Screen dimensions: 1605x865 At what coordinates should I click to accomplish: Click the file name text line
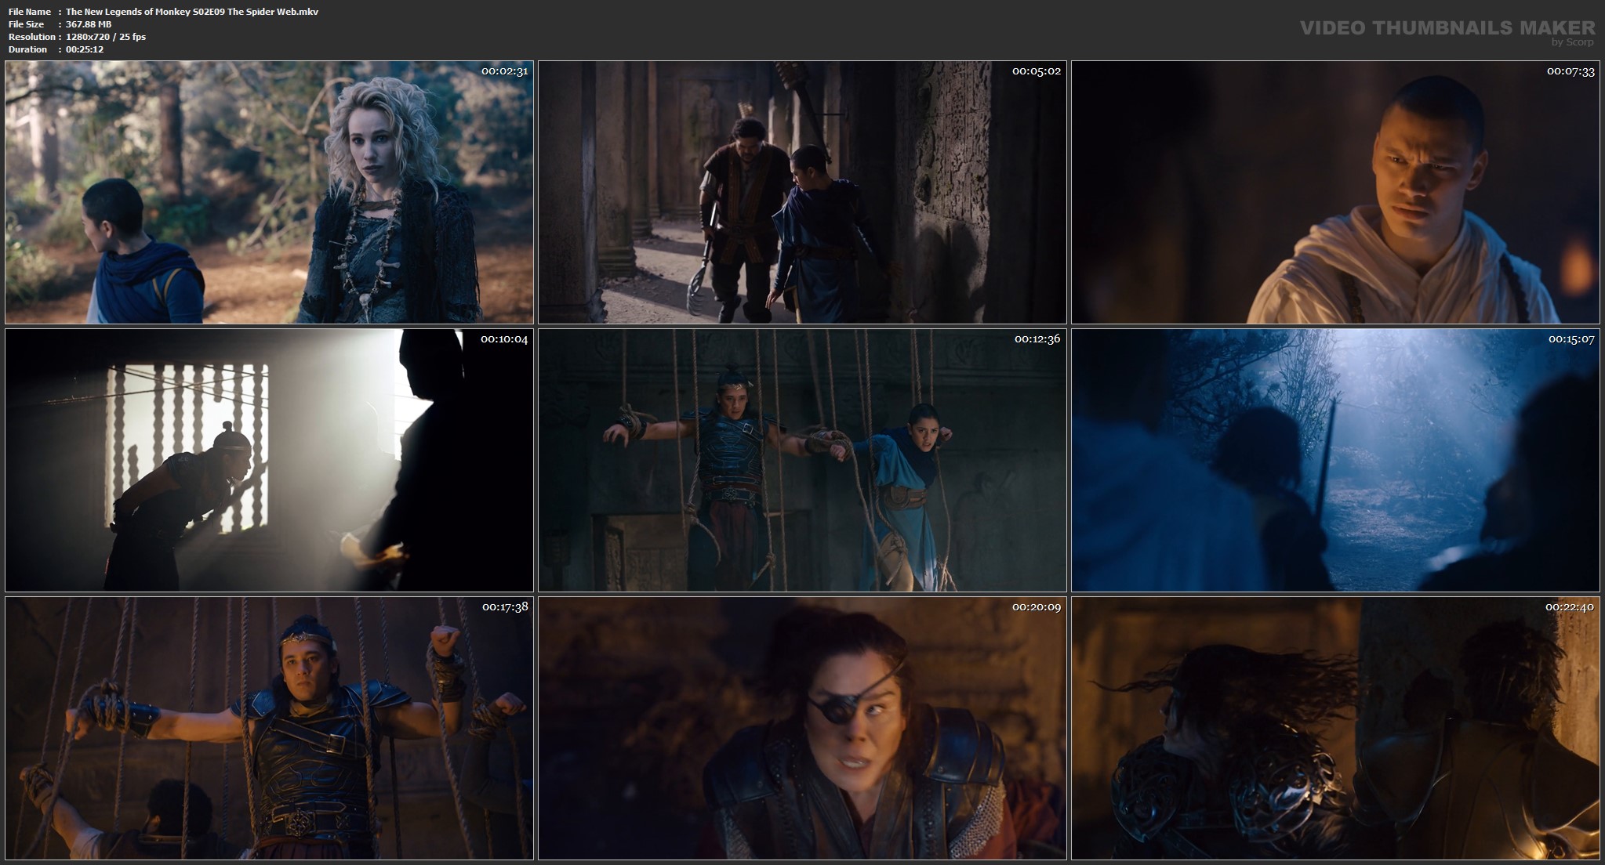(191, 12)
